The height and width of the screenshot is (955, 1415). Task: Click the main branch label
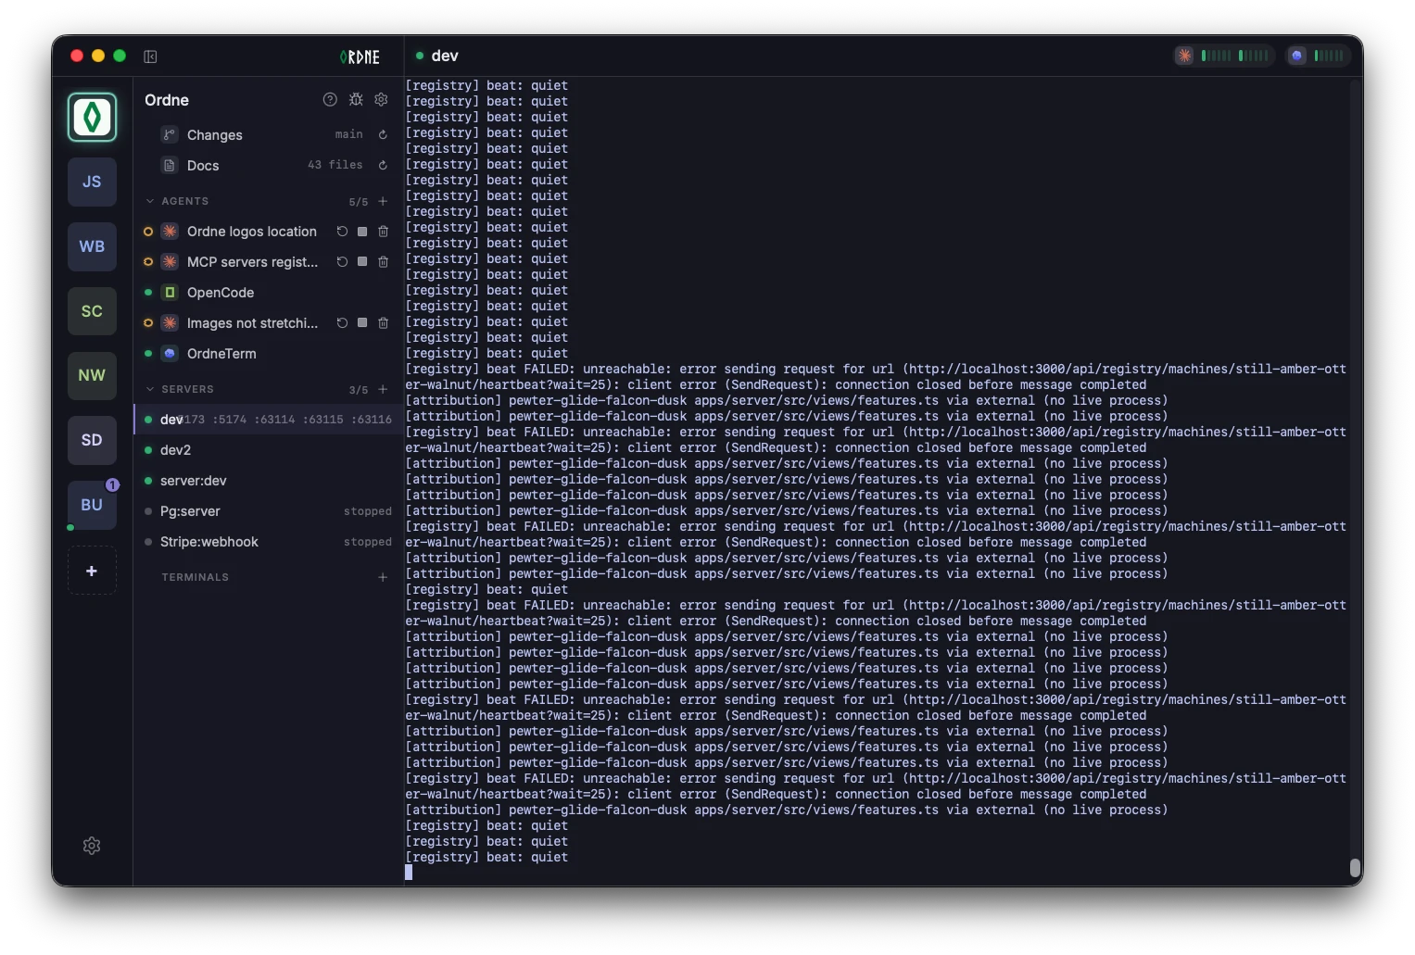point(349,135)
